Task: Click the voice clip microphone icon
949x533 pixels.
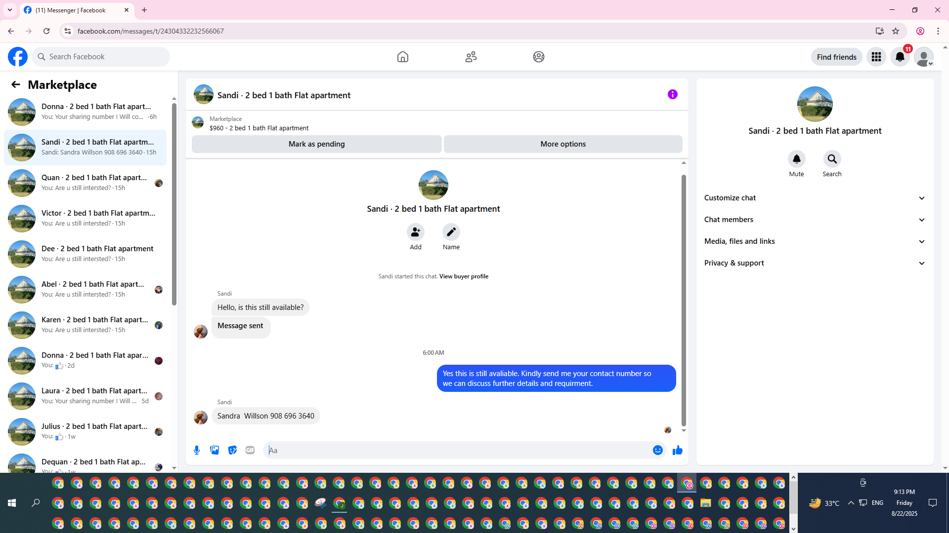Action: click(x=197, y=450)
